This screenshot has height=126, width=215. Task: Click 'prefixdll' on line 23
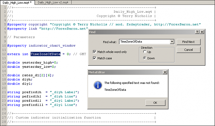point(32,101)
